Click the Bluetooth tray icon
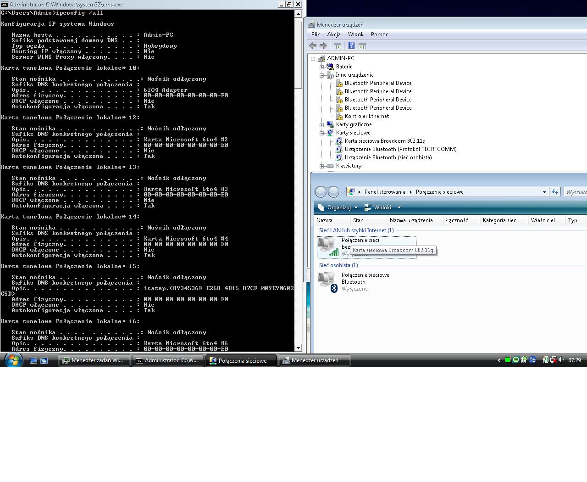Viewport: 587px width, 482px height. 532,360
